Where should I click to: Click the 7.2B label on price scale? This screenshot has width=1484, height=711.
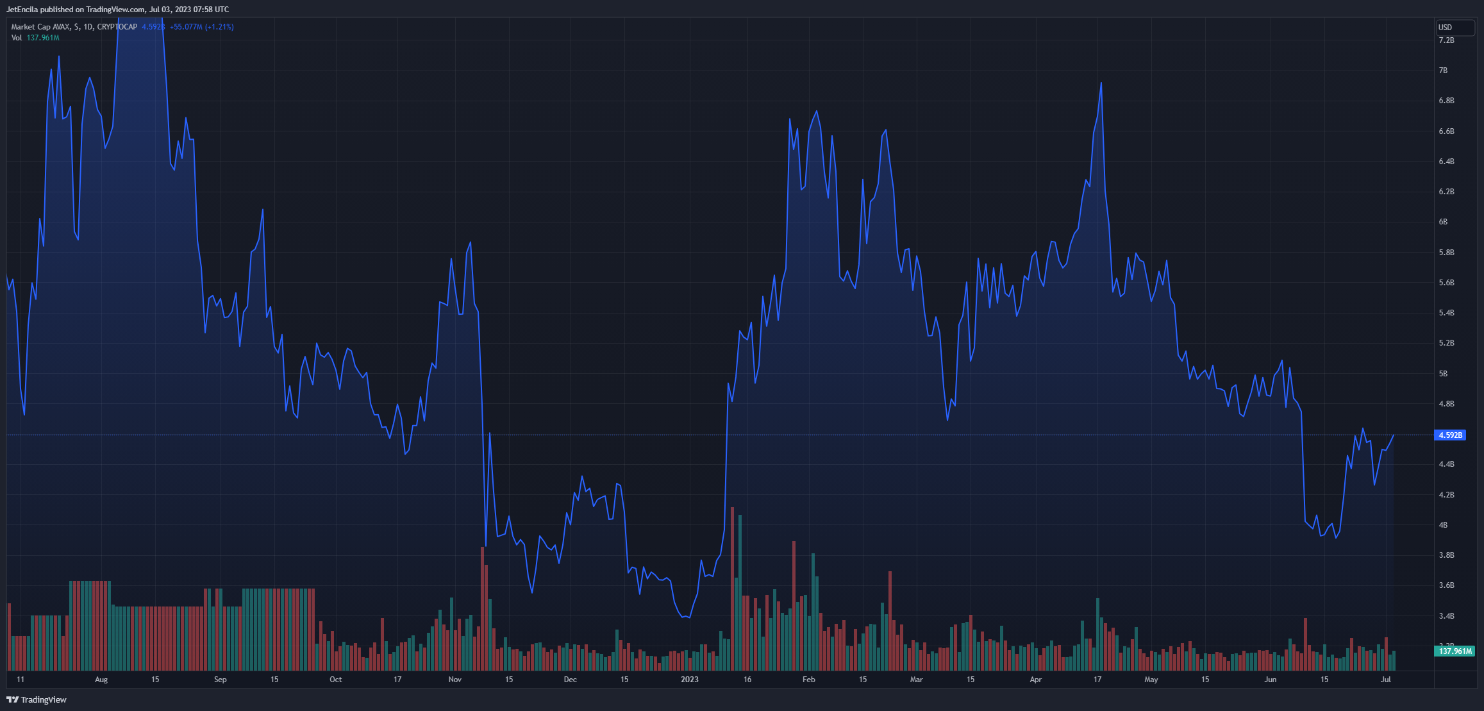point(1446,40)
